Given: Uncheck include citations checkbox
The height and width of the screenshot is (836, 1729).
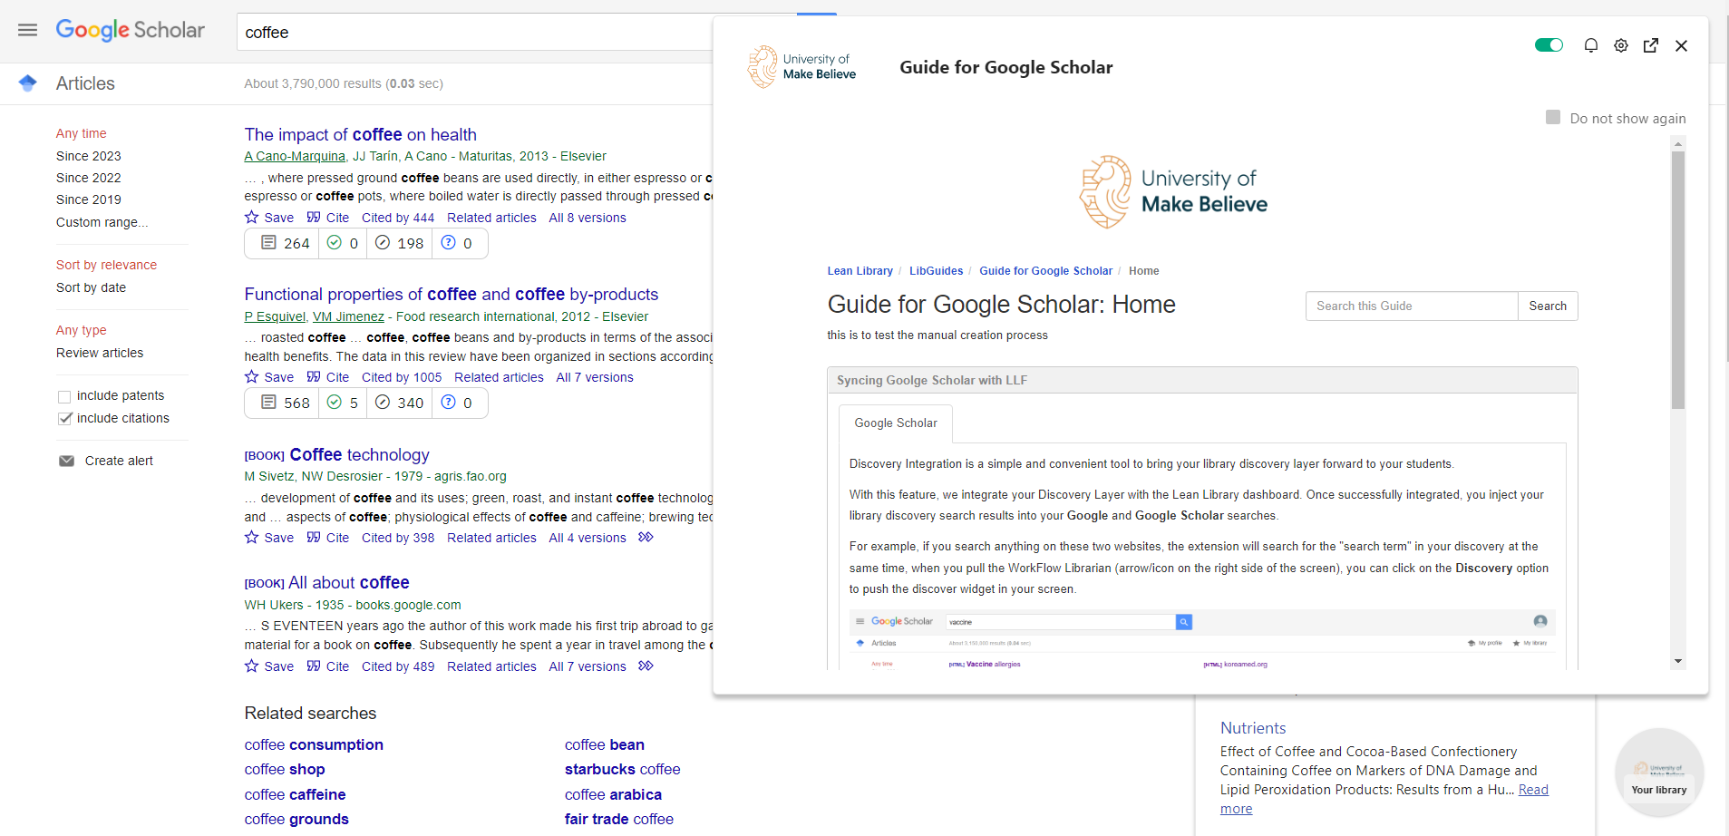Looking at the screenshot, I should pos(64,418).
